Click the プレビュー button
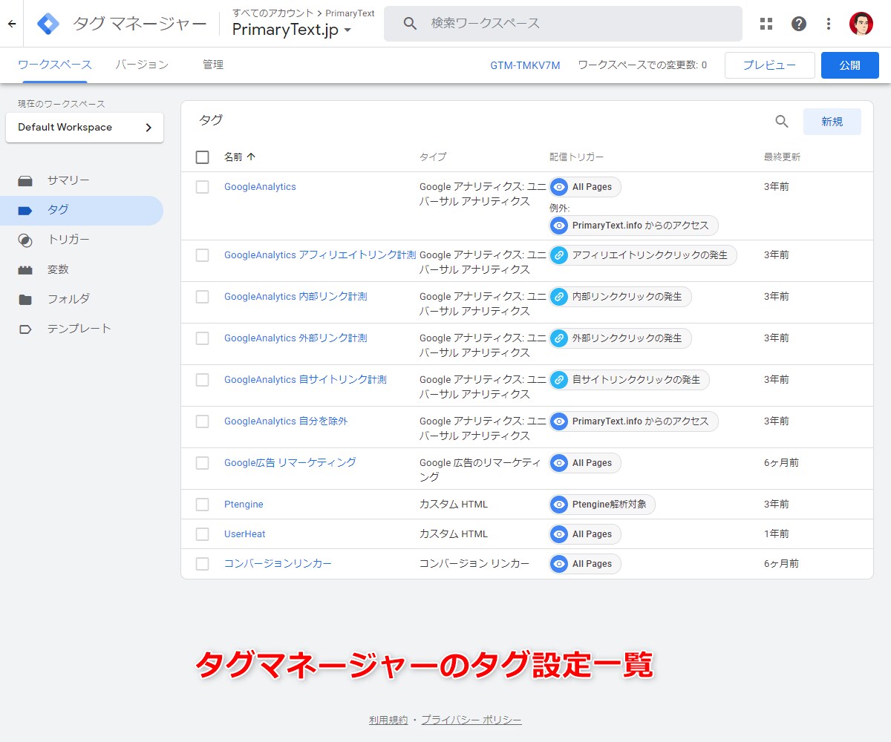The image size is (891, 742). (x=770, y=65)
